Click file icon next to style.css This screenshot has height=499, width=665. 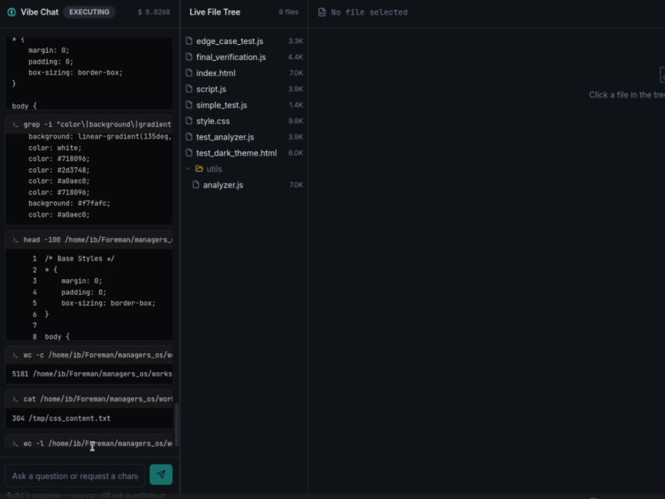tap(189, 121)
